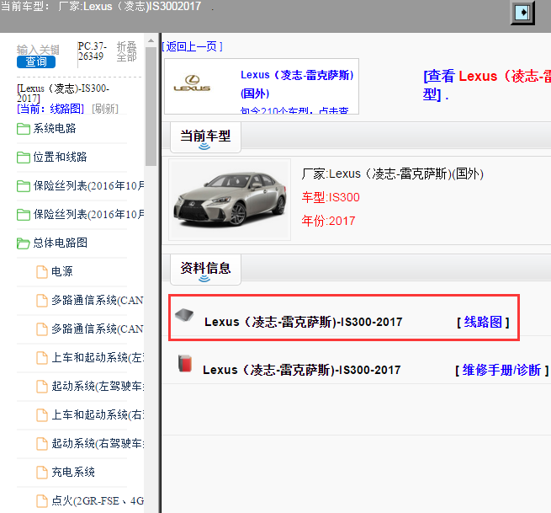Image resolution: width=551 pixels, height=513 pixels.
Task: Click the red book icon of repair manual row
Action: (x=185, y=363)
